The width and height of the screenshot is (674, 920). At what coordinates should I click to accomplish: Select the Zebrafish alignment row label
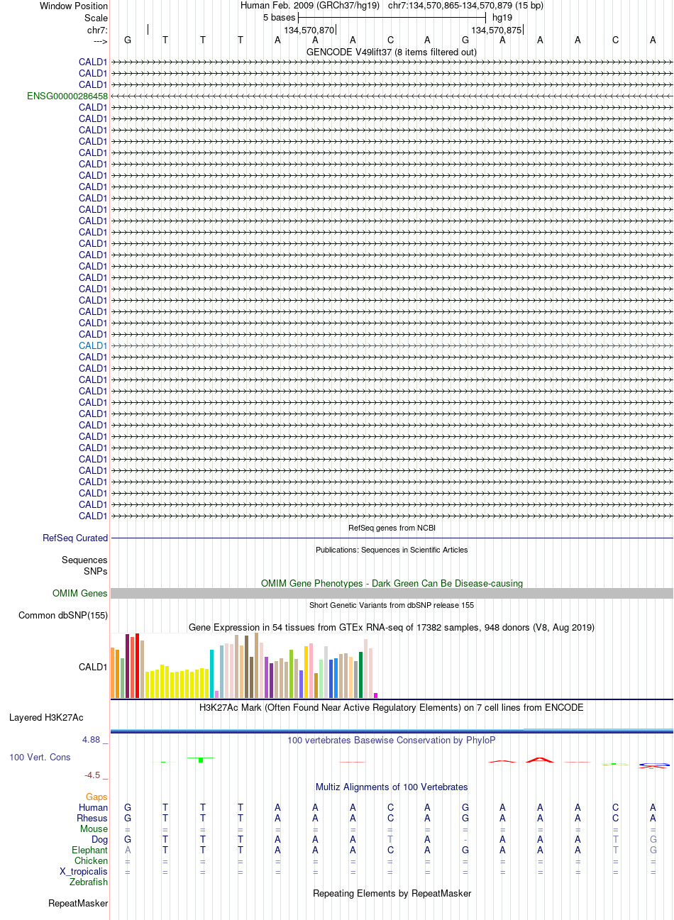pos(89,882)
